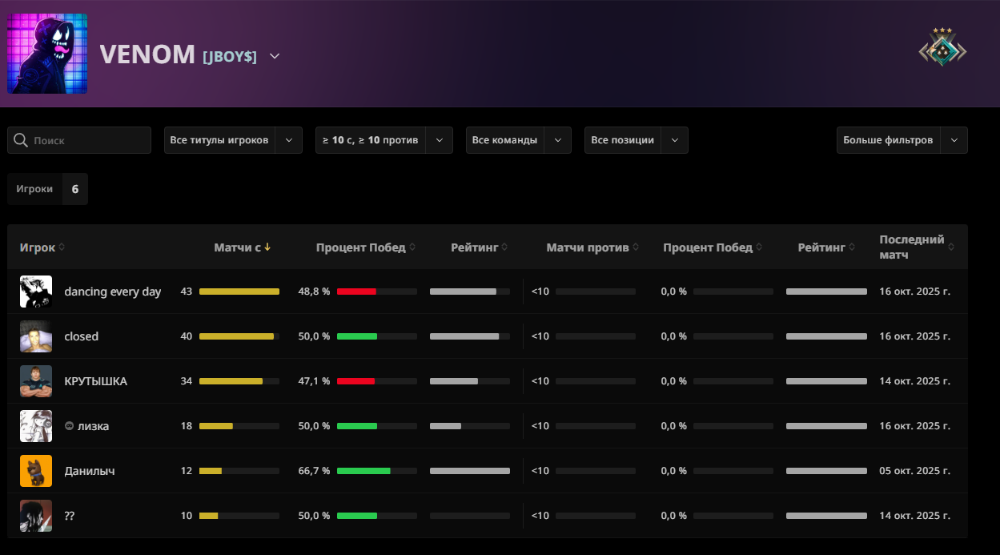Focus the Поиск search field
The image size is (1000, 555).
pos(79,140)
